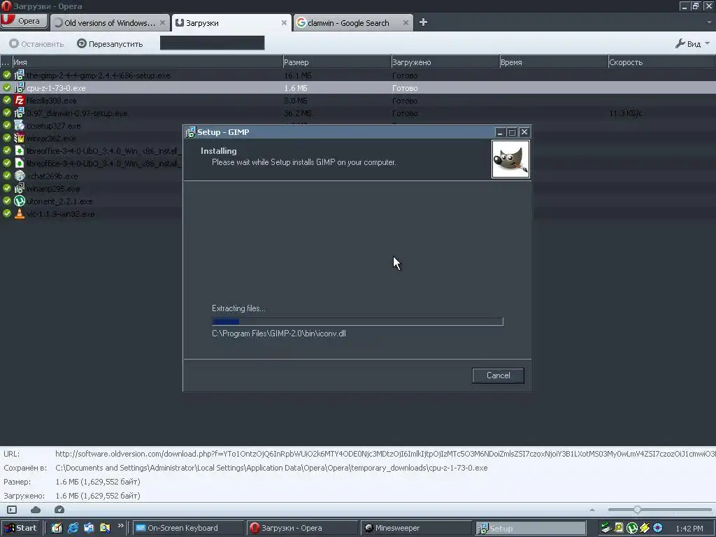Image resolution: width=716 pixels, height=537 pixels.
Task: Click the Setup taskbar button
Action: [530, 528]
